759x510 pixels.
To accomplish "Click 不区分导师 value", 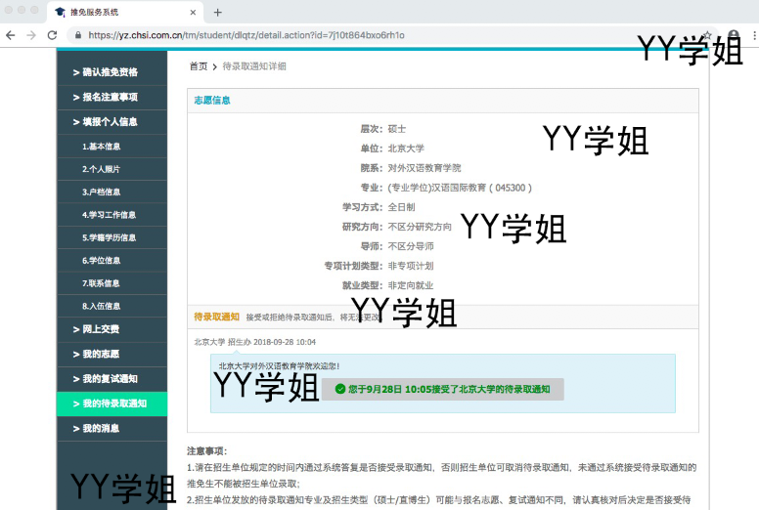I will click(411, 246).
